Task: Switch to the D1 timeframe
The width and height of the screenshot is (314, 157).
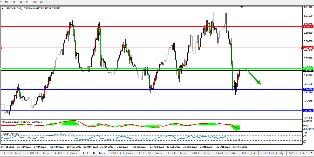Action: (28, 2)
